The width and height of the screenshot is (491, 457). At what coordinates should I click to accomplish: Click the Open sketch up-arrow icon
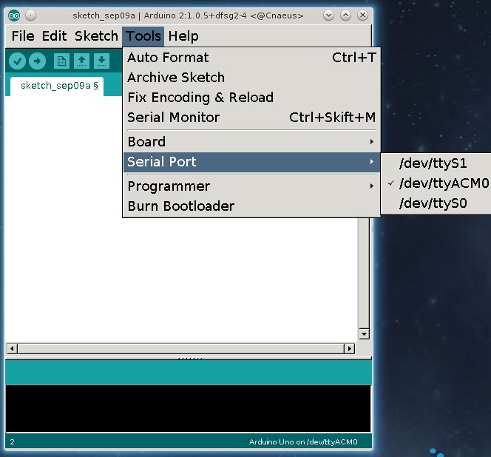[x=82, y=61]
